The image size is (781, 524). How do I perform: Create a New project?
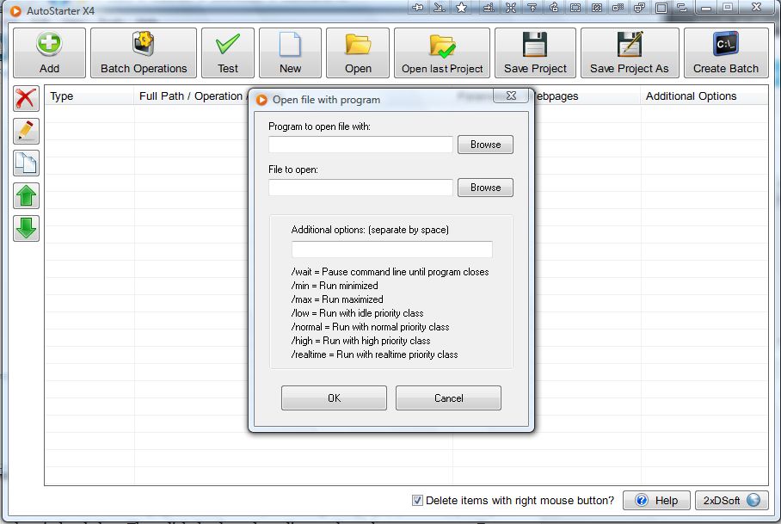290,52
